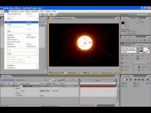Switch to the Audio panel tab
The height and width of the screenshot is (113, 151).
click(133, 18)
